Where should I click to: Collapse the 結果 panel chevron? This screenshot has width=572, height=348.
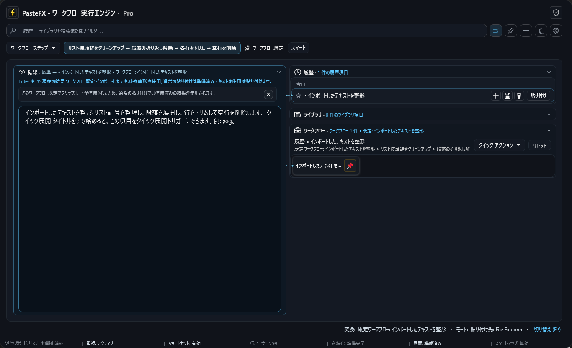click(279, 72)
